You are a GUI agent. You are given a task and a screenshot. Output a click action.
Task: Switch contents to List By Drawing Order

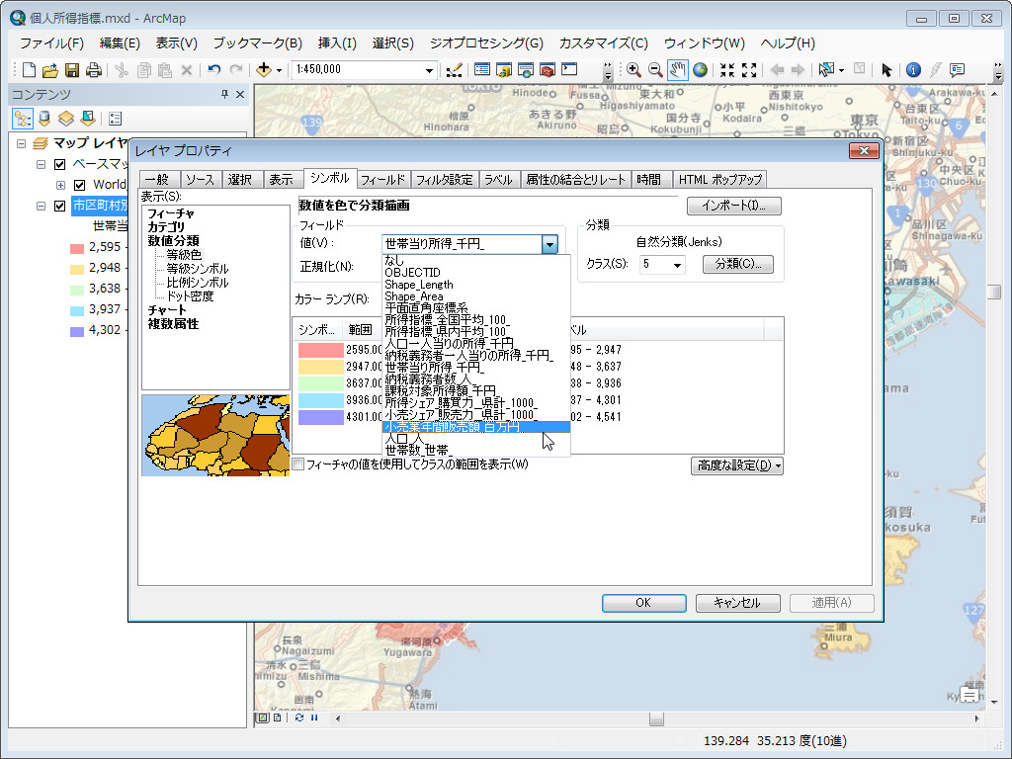point(23,119)
